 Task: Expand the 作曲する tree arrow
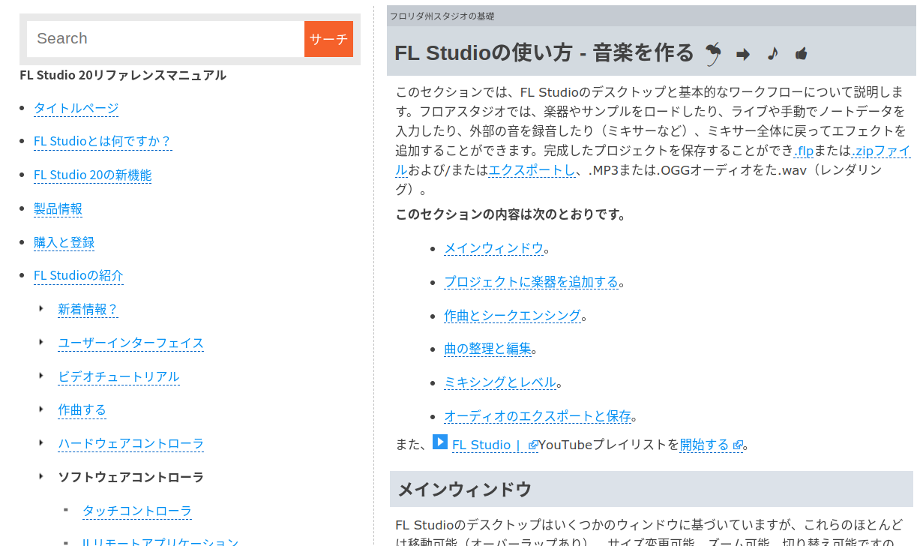coord(41,409)
